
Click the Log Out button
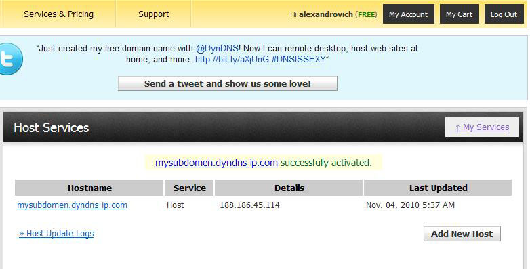(x=504, y=14)
